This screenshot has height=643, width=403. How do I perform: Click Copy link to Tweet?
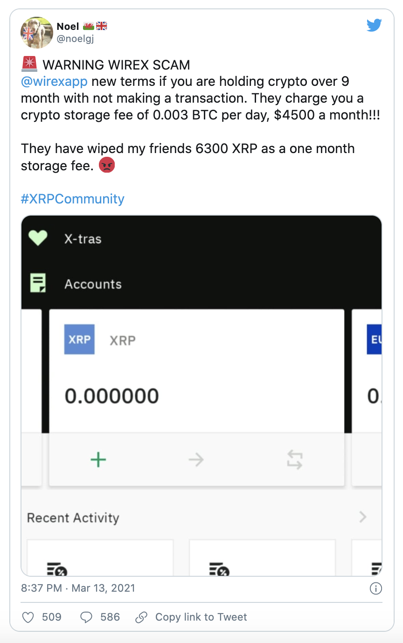201,617
